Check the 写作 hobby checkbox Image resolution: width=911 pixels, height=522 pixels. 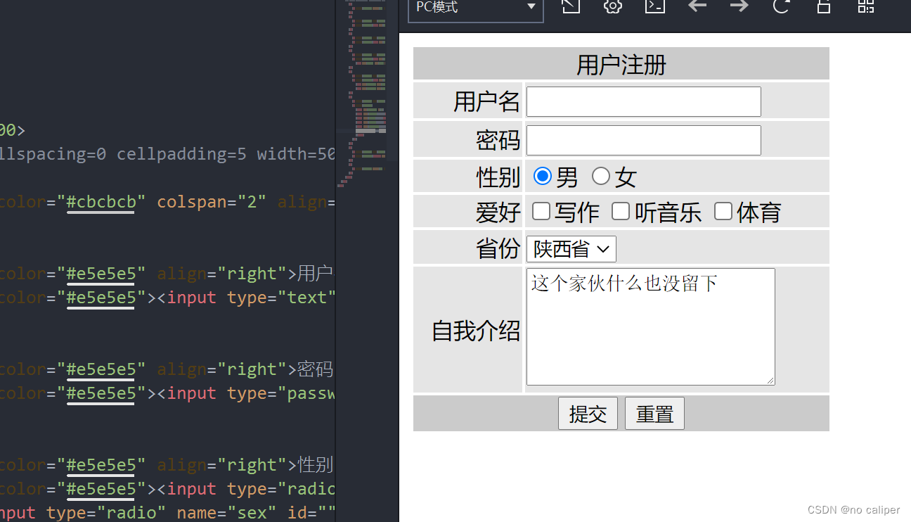point(541,211)
